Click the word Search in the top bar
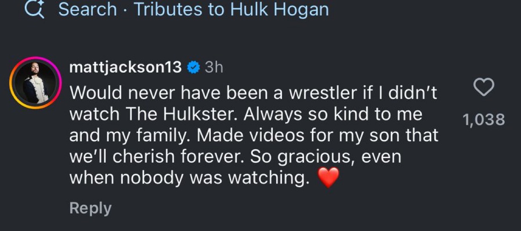521x231 pixels. pyautogui.click(x=88, y=9)
